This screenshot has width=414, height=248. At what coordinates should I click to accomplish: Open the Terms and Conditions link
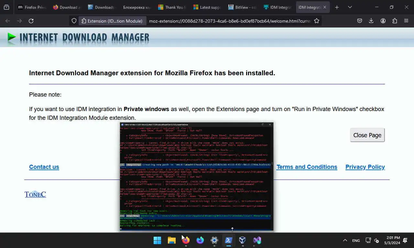pos(307,167)
